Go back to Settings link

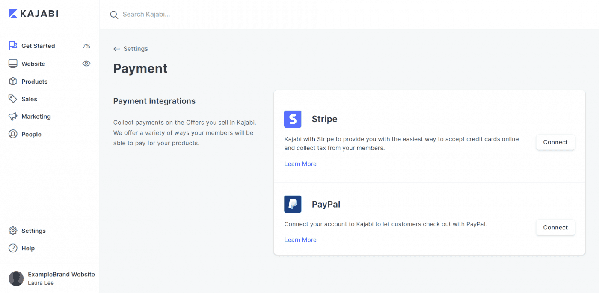click(136, 49)
